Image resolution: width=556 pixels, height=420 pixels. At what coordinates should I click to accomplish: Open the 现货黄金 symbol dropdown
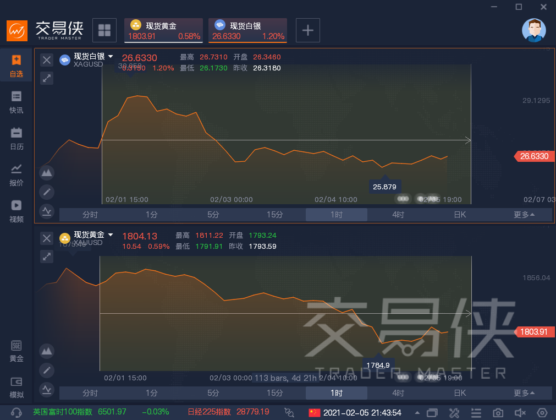111,234
